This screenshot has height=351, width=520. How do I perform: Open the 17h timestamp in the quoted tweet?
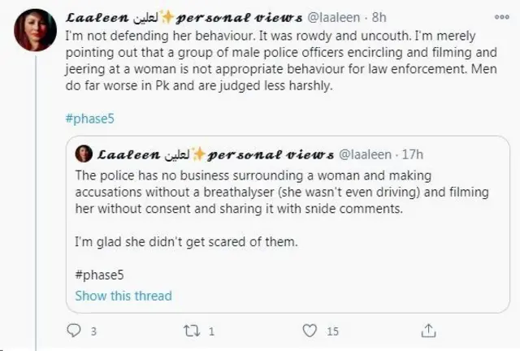[413, 154]
